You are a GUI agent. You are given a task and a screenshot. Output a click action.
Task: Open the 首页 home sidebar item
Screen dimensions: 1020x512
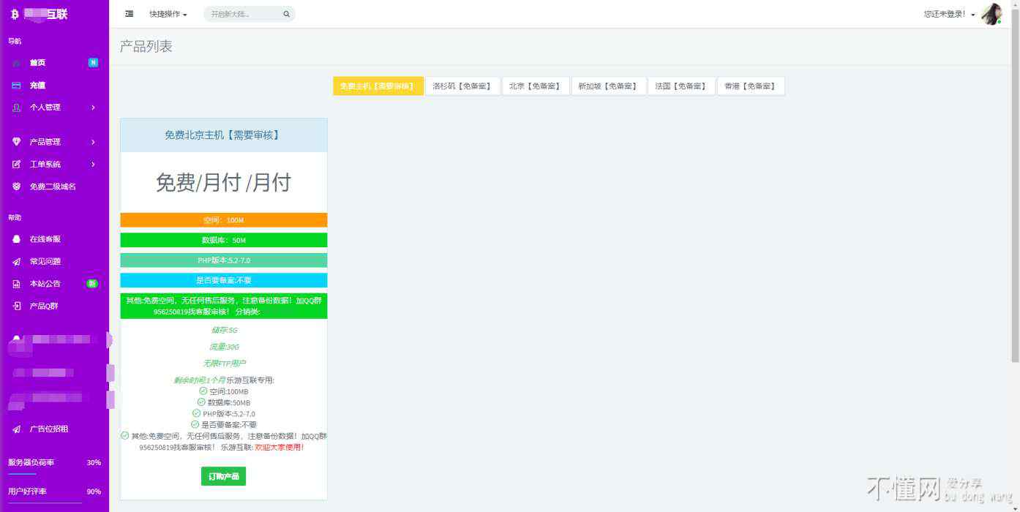tap(37, 63)
